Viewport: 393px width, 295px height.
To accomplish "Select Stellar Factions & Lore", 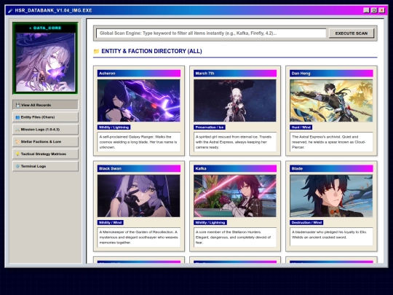I will [x=45, y=142].
